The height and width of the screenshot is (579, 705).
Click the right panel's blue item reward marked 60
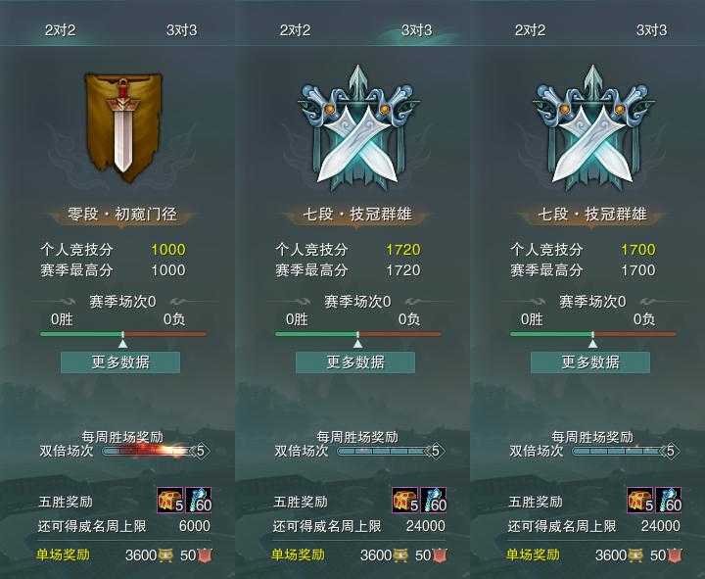668,500
